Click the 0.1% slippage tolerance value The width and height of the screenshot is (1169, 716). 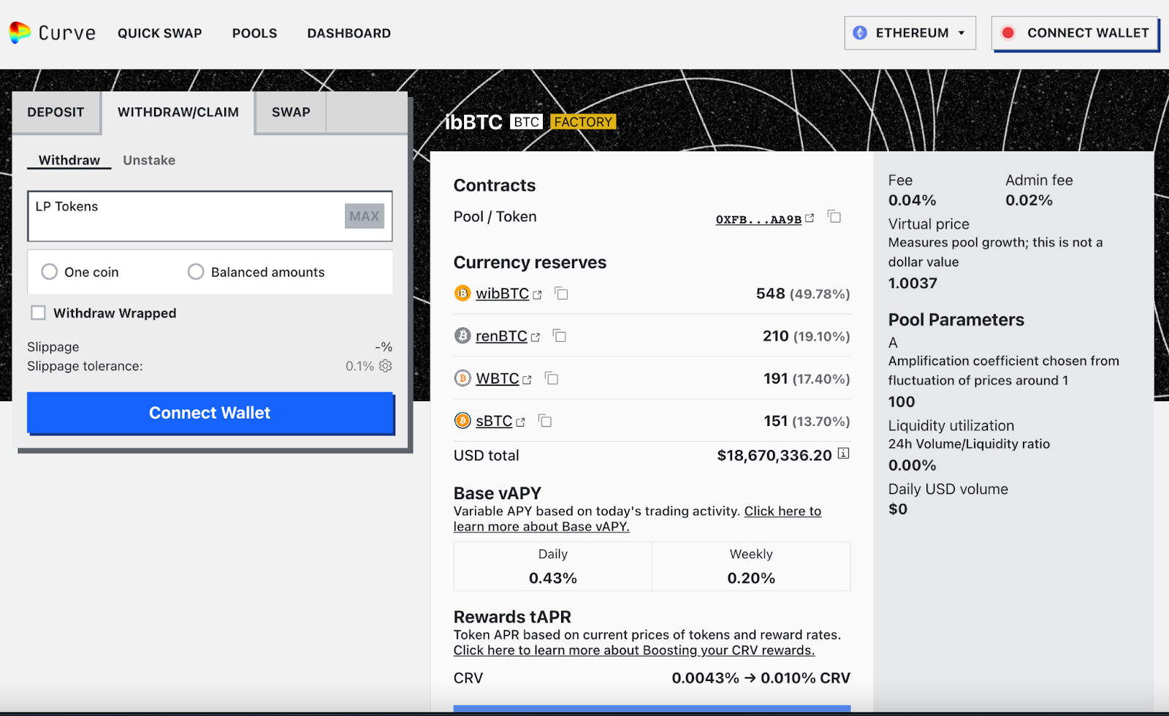click(359, 366)
